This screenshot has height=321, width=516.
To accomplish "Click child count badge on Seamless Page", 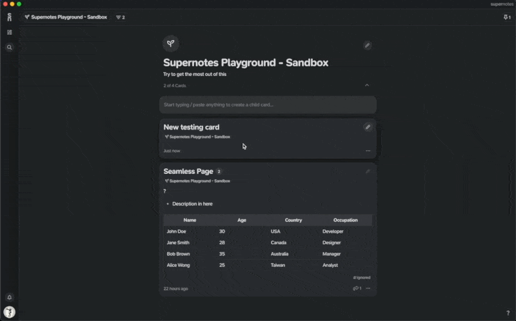I will point(219,171).
